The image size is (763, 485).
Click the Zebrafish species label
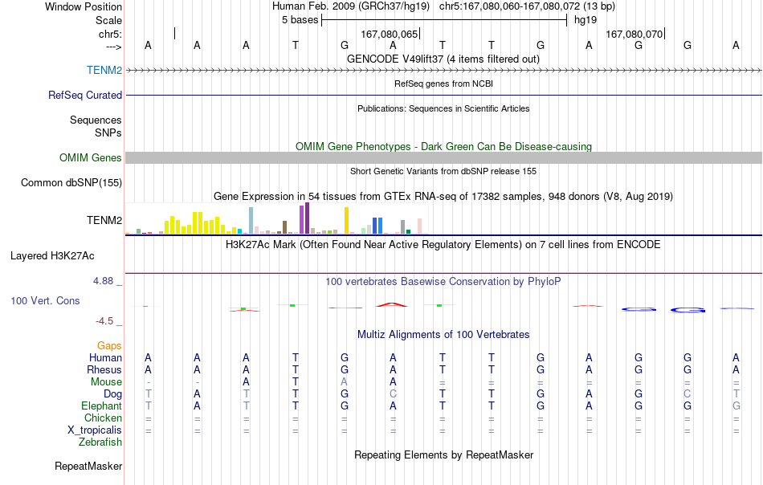coord(100,442)
